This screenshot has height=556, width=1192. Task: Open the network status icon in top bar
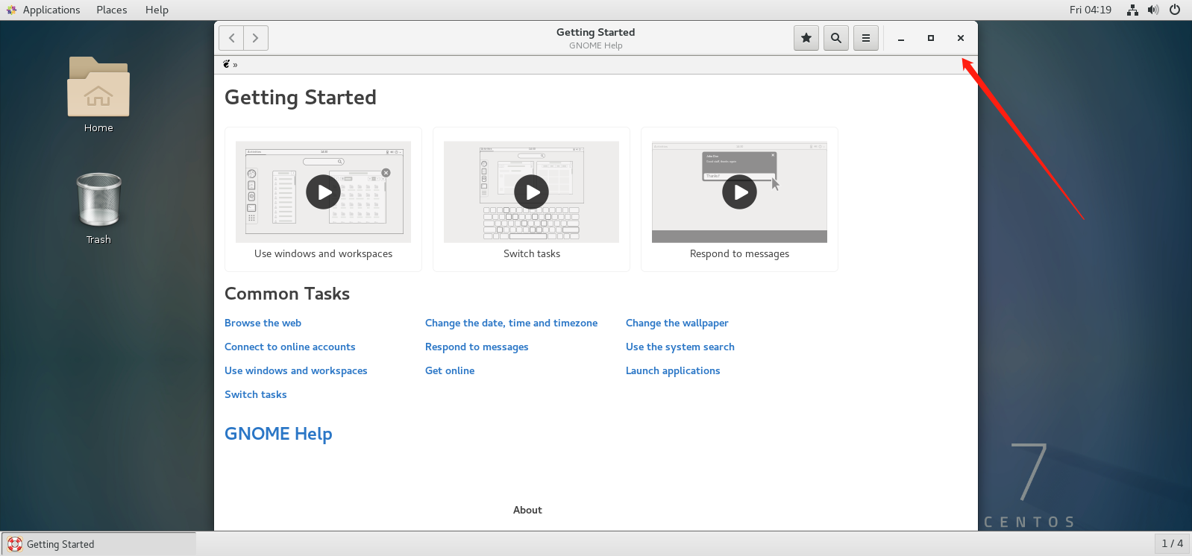(x=1132, y=10)
